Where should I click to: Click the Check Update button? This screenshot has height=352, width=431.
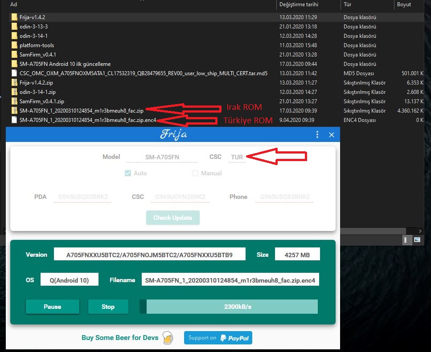173,218
